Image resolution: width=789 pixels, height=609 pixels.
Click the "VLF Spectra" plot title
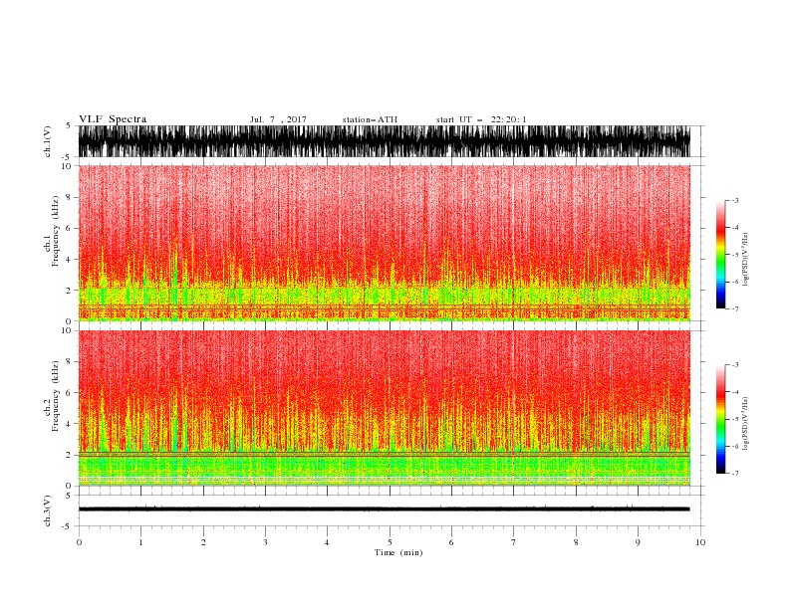(113, 119)
